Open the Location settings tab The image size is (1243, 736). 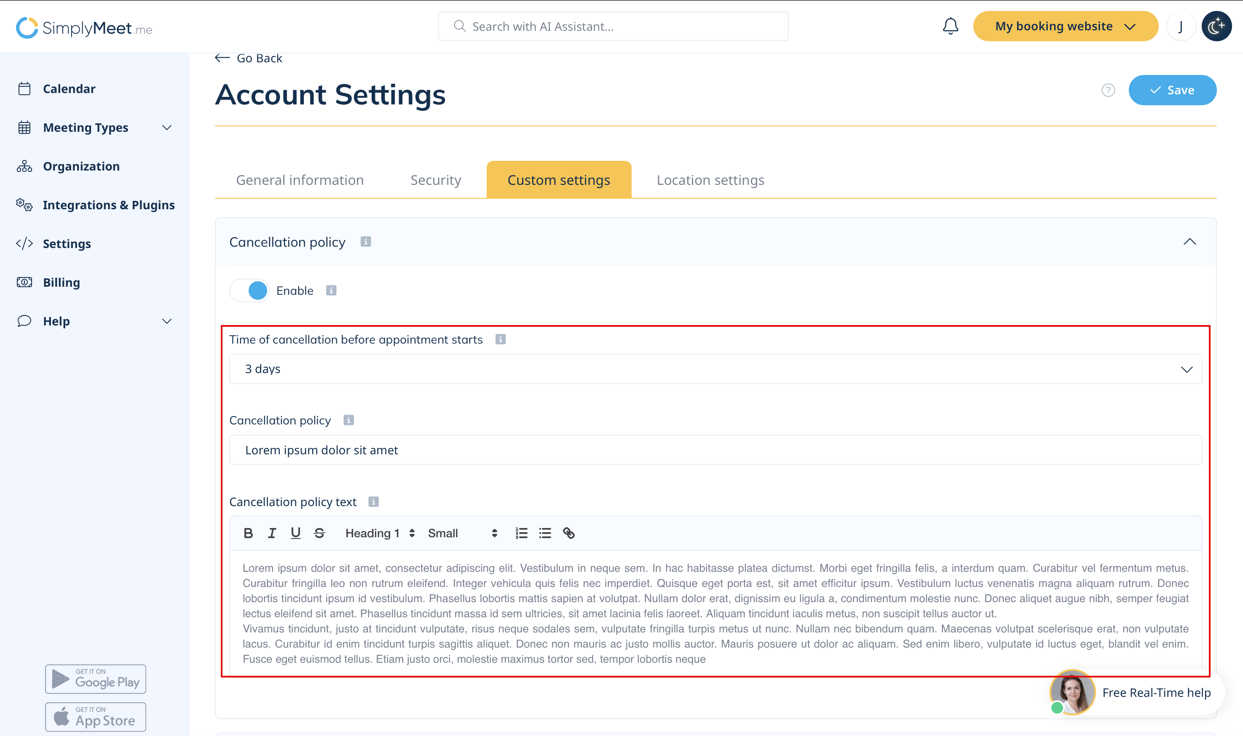tap(710, 180)
